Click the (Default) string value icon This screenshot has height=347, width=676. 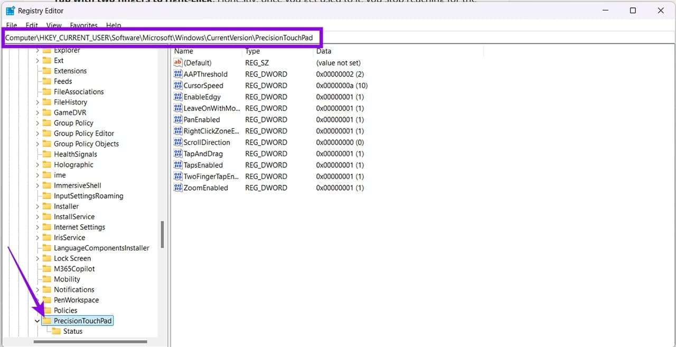tap(178, 63)
